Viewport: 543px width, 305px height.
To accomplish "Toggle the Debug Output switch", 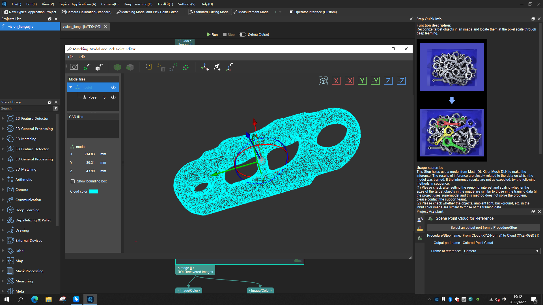I will click(242, 34).
